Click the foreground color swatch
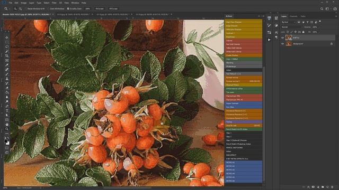Viewport: 339px width, 190px height. (6, 141)
